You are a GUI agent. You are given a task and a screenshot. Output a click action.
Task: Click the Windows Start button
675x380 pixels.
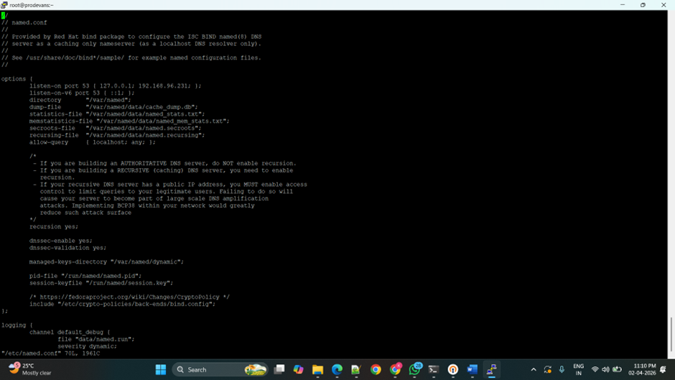click(161, 369)
